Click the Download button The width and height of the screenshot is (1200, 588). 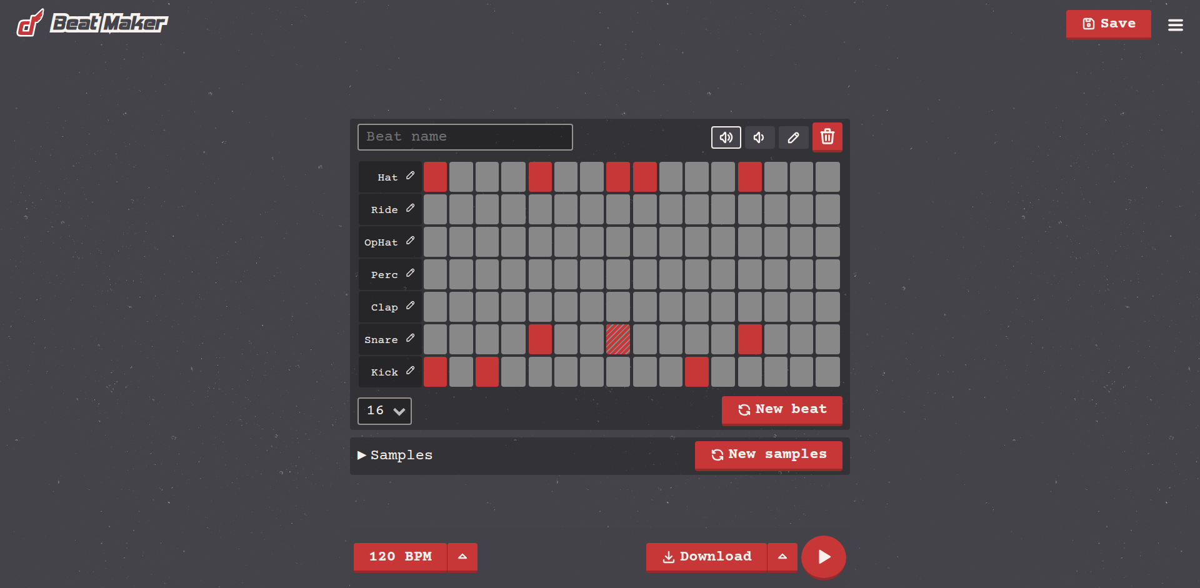click(706, 557)
